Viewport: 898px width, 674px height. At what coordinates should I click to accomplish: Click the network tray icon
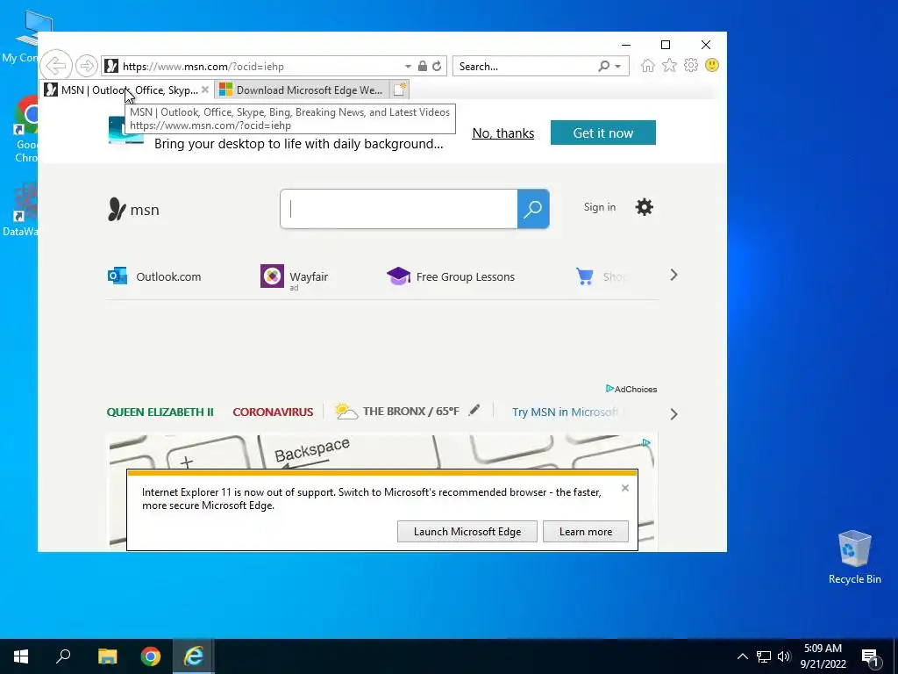[764, 656]
